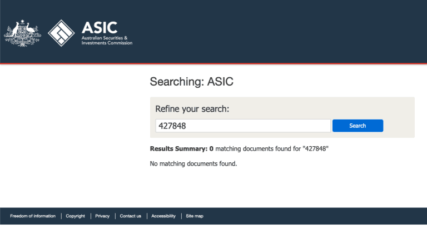Click the blue Search button
The image size is (427, 249).
[358, 126]
